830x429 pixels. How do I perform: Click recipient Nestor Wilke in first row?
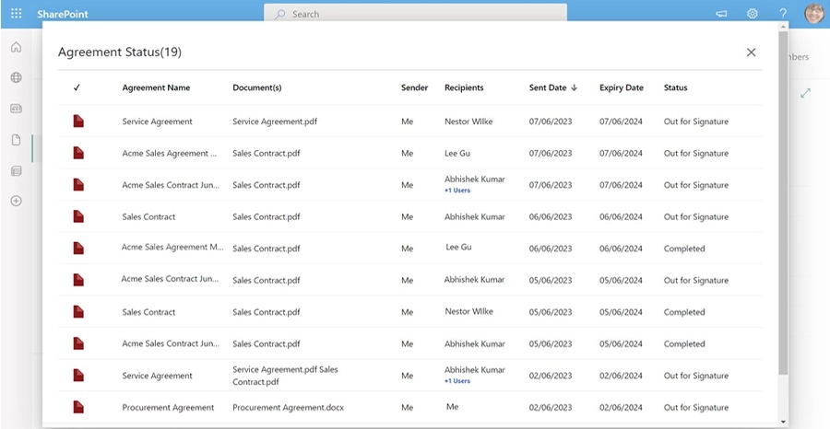click(x=468, y=122)
